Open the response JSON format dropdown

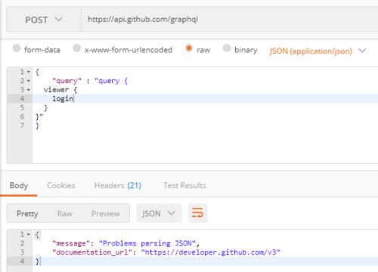[159, 213]
